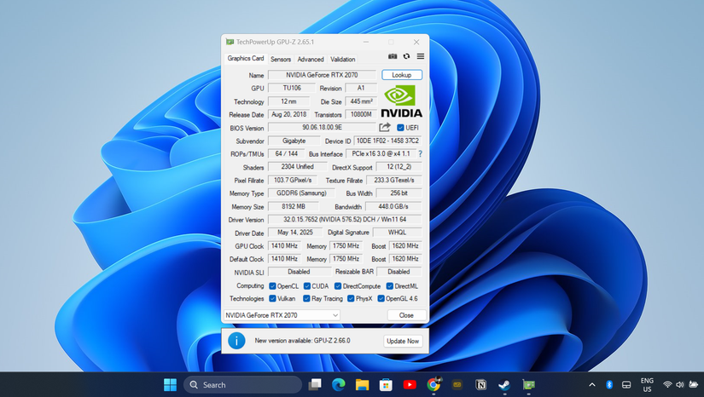Open Steam from the taskbar
This screenshot has height=397, width=704.
click(x=503, y=385)
